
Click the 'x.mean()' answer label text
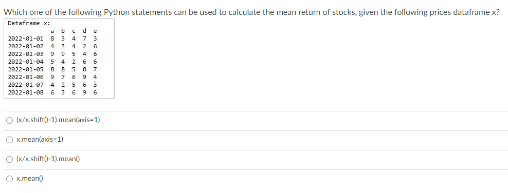(x=29, y=179)
